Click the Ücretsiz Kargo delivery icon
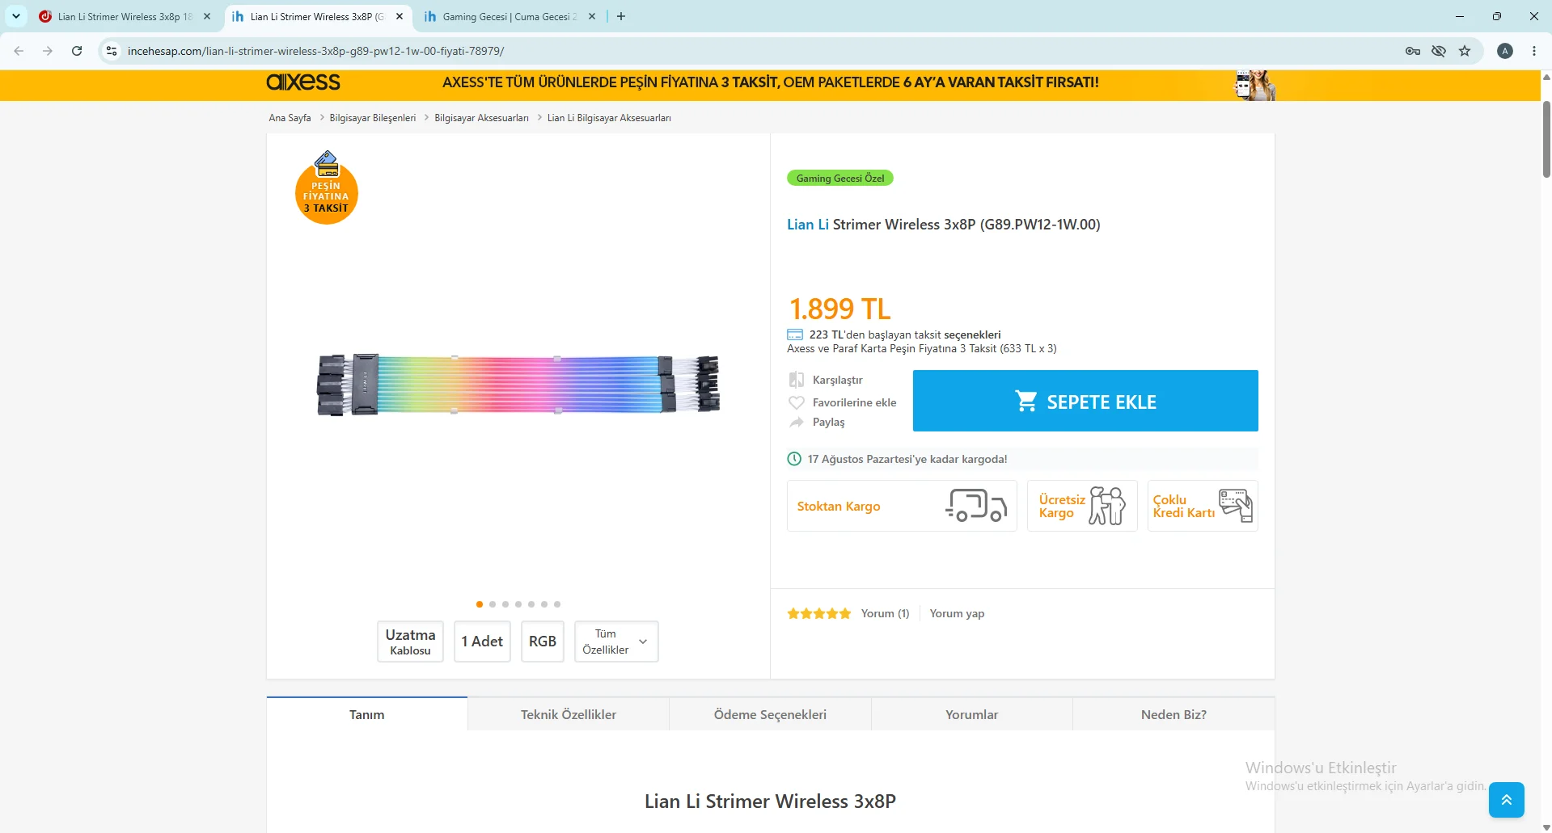 (x=1107, y=506)
